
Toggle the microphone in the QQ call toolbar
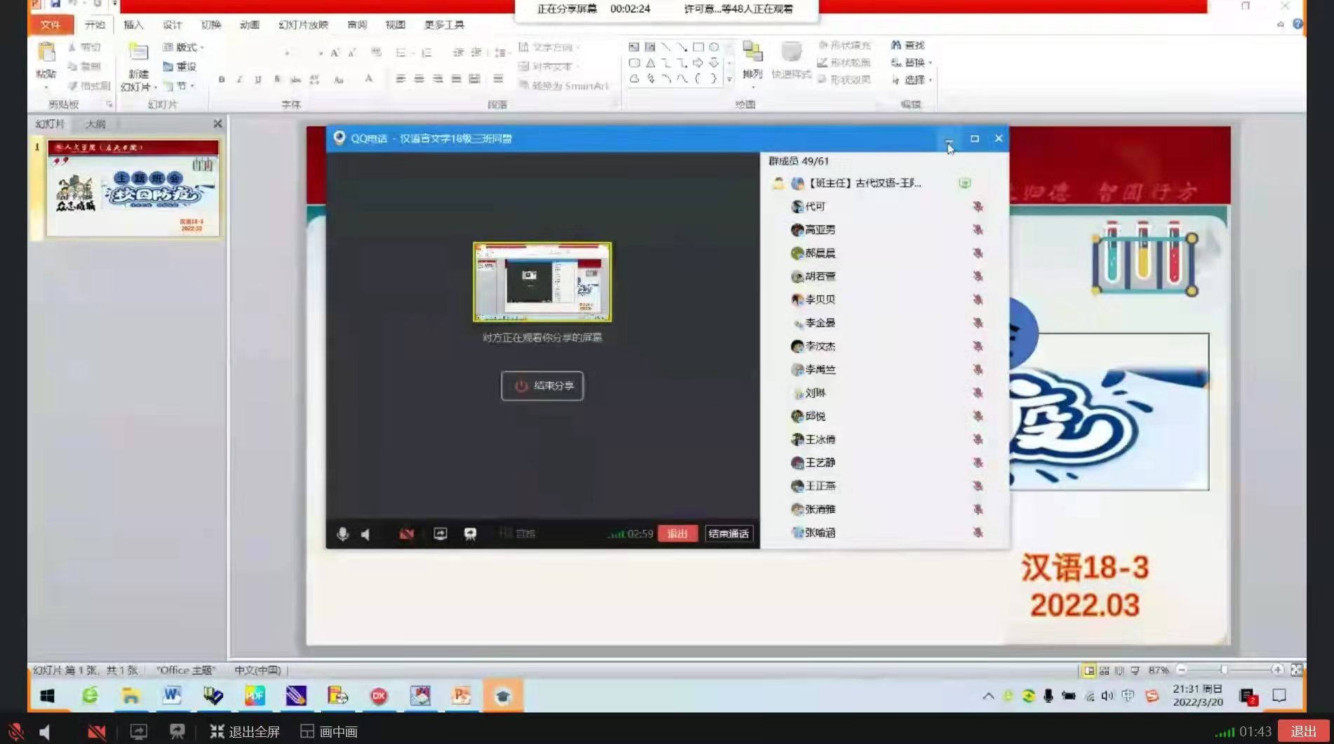click(x=342, y=535)
